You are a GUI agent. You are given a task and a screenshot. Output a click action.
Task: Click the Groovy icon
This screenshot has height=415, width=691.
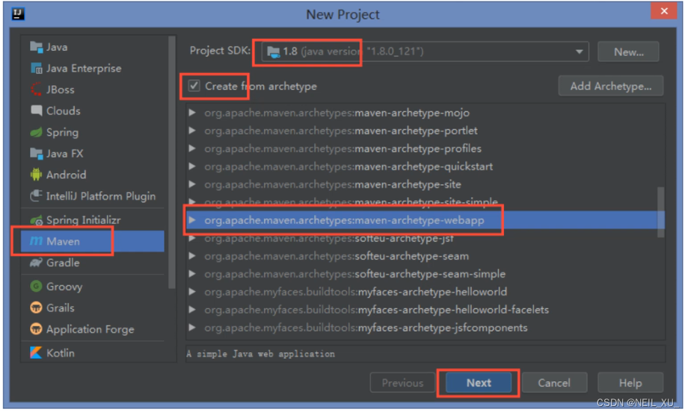[36, 286]
